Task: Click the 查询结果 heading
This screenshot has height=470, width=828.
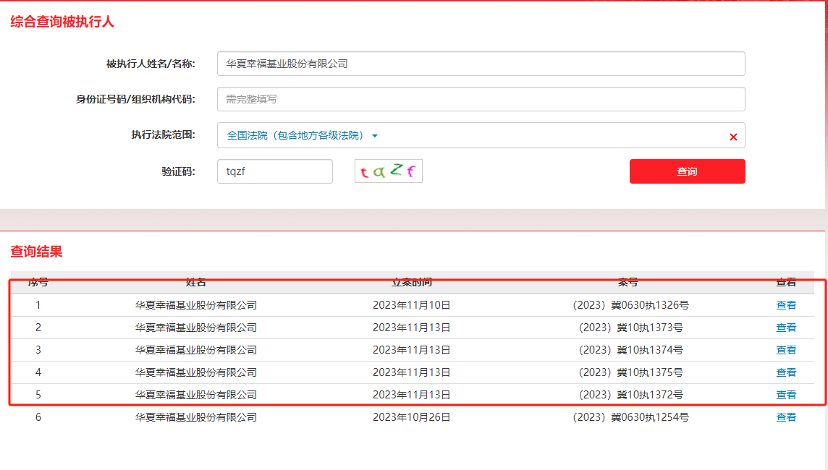Action: (36, 252)
